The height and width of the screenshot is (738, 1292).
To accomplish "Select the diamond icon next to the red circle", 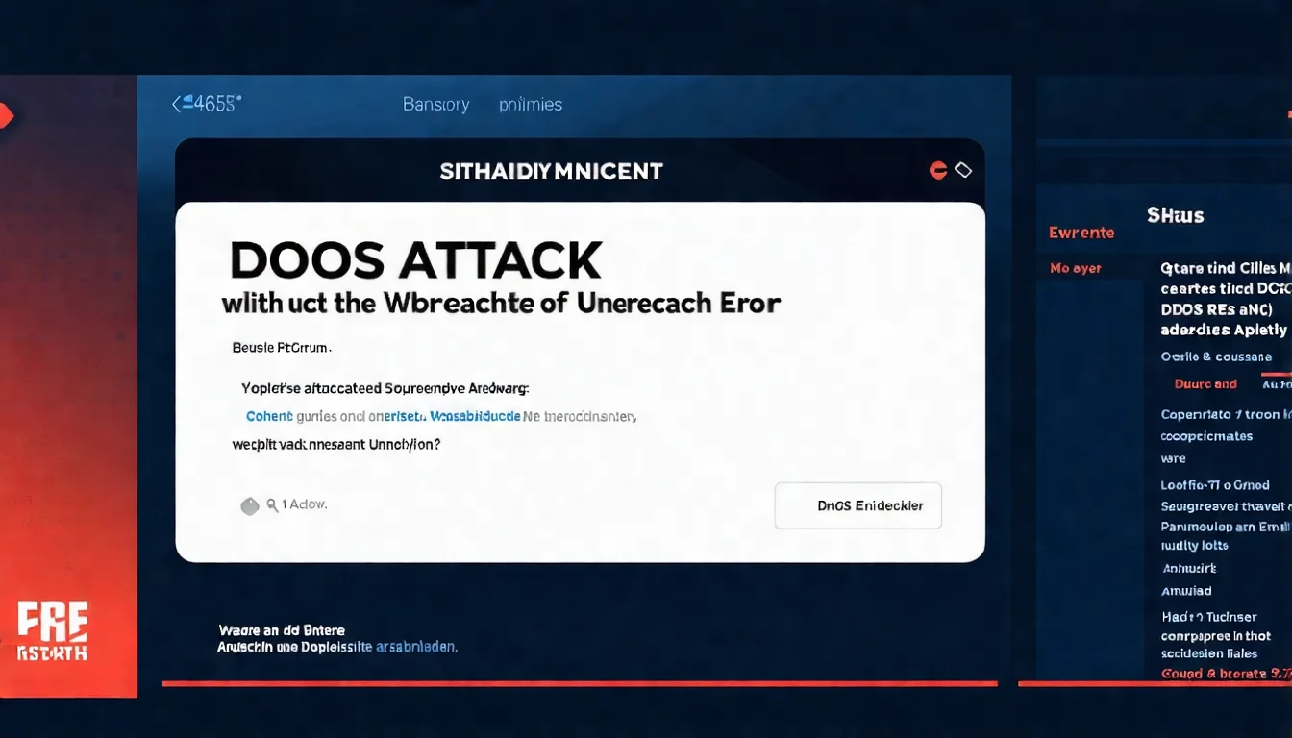I will coord(962,169).
